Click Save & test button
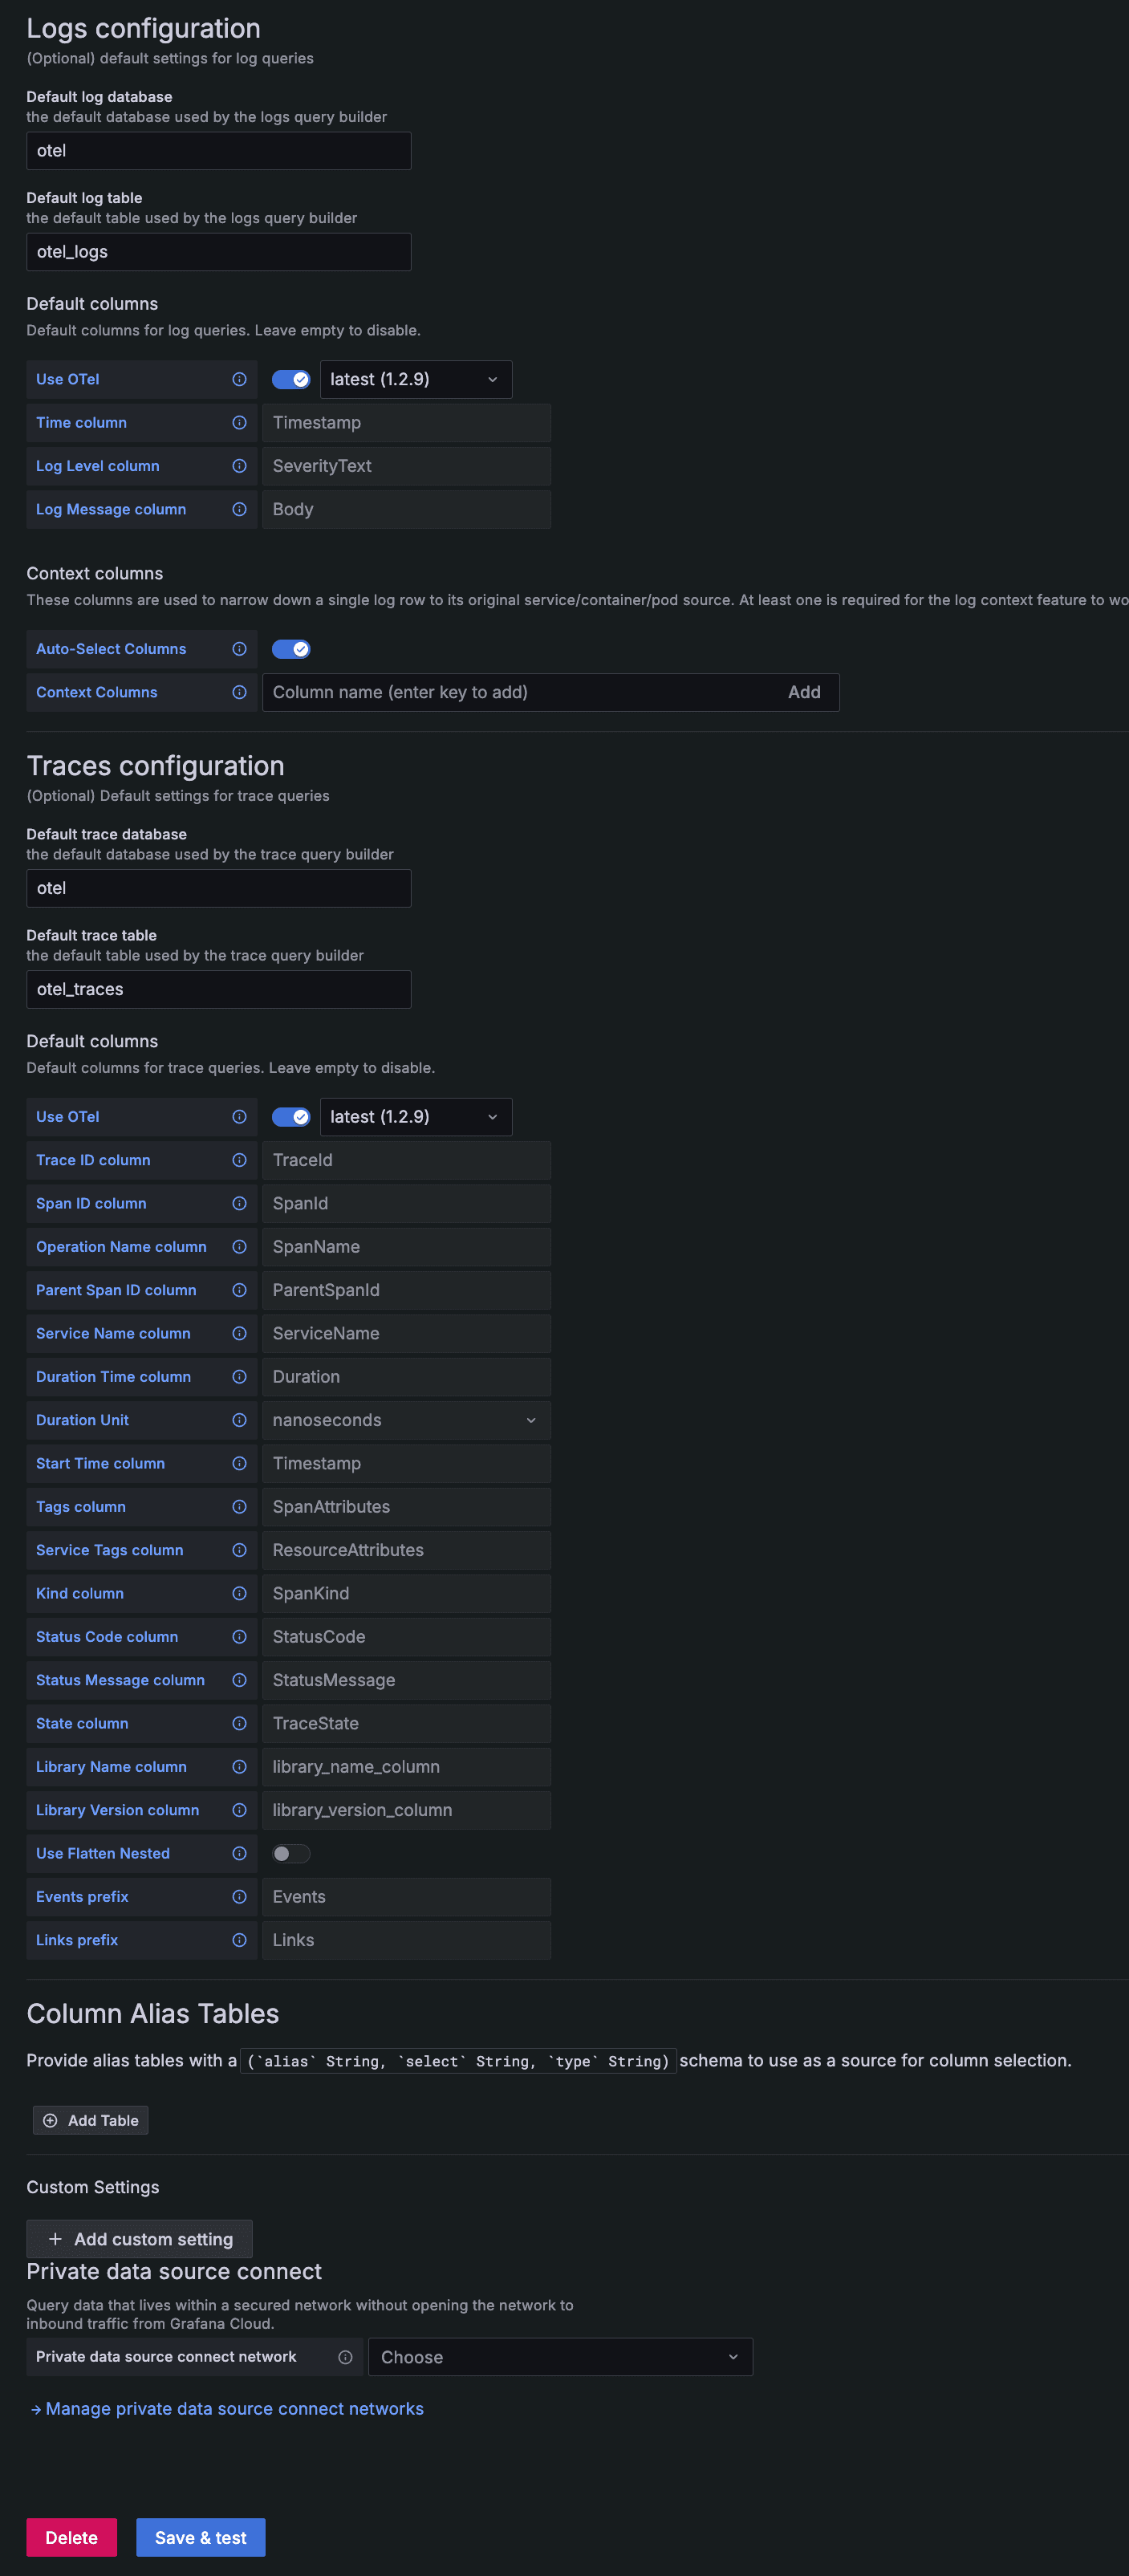This screenshot has height=2576, width=1129. (x=200, y=2537)
